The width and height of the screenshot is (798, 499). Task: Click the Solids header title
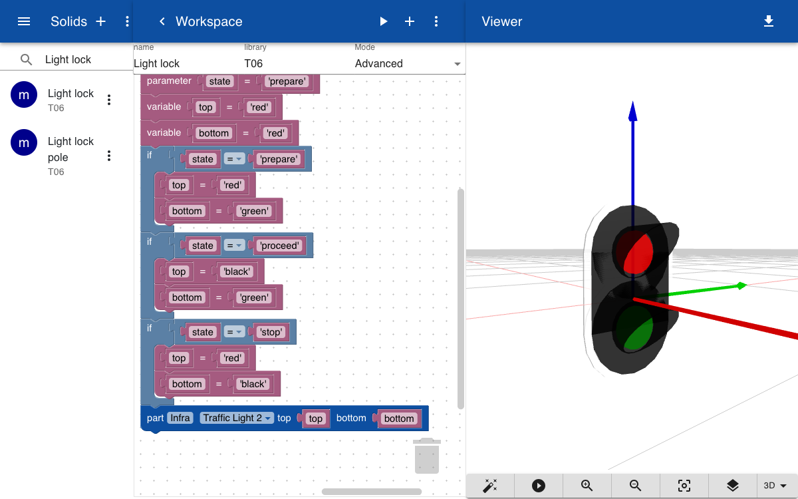click(68, 21)
